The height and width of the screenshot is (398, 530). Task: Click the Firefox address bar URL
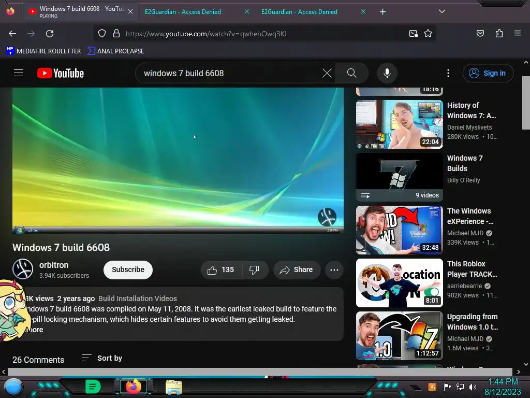pyautogui.click(x=206, y=34)
